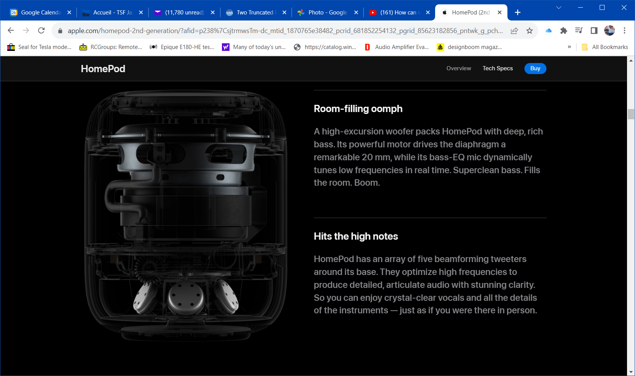Switch to the Two Truncated tab

pyautogui.click(x=256, y=13)
